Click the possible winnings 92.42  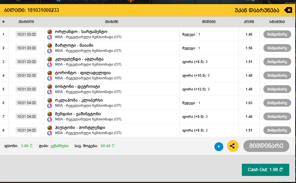[108, 146]
